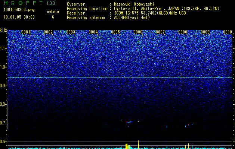
Task: Click the 0810 time marker
Action: pos(228,32)
